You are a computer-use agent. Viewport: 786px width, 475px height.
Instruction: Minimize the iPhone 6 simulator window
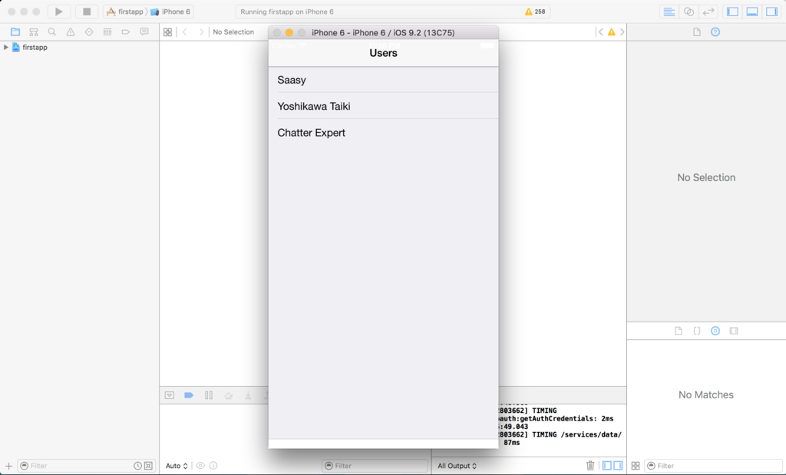coord(289,32)
